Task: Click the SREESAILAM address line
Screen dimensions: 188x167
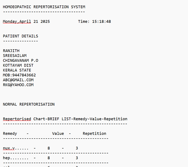Action: point(15,56)
